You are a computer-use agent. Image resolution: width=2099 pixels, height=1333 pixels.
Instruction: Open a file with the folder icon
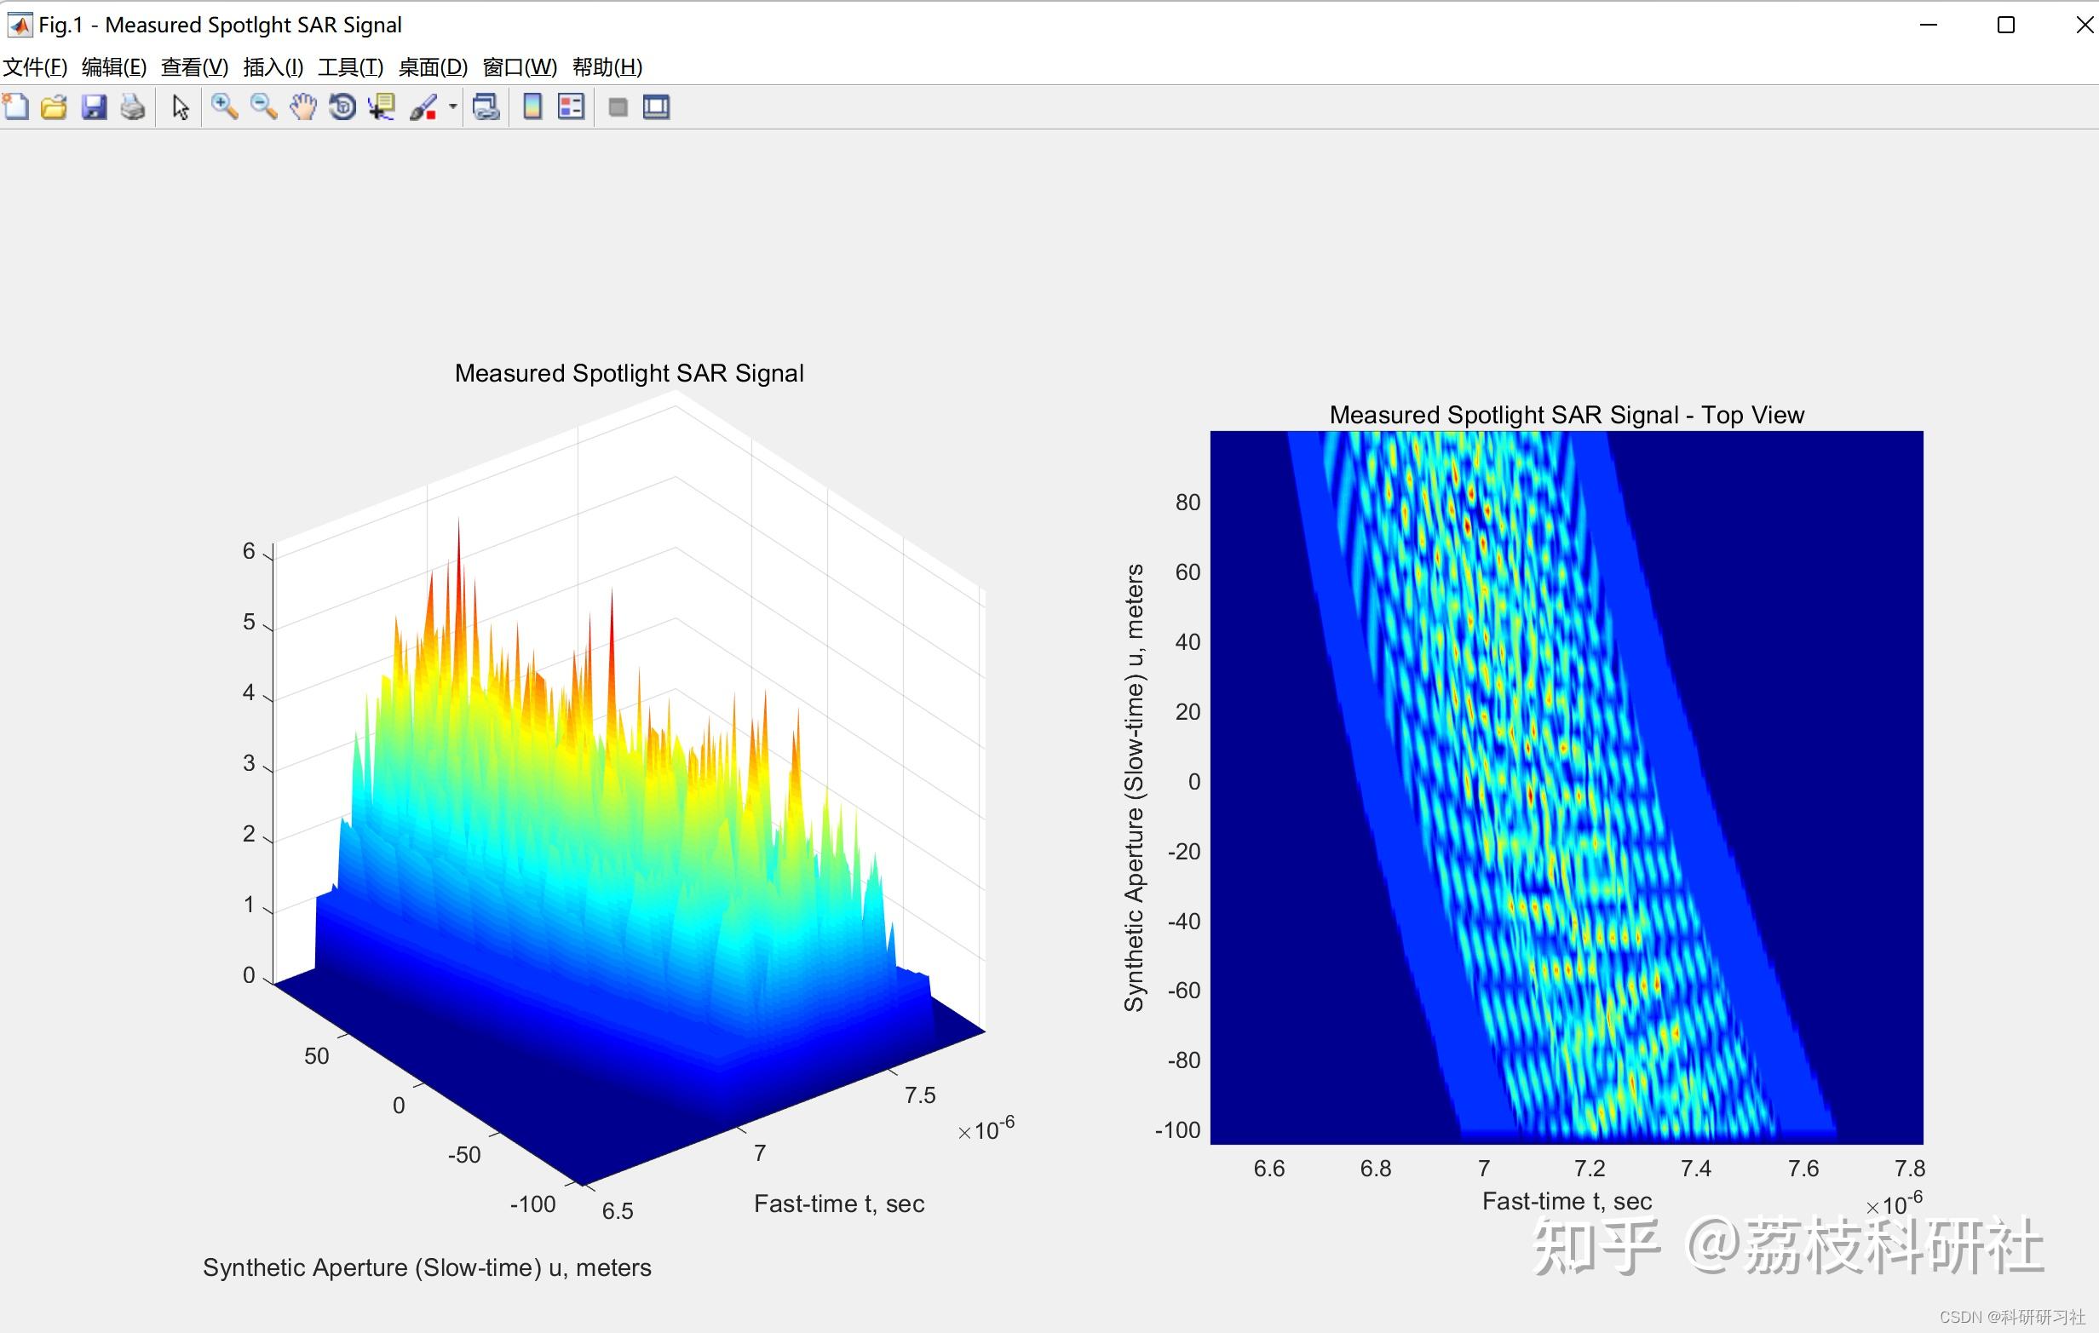(x=54, y=107)
